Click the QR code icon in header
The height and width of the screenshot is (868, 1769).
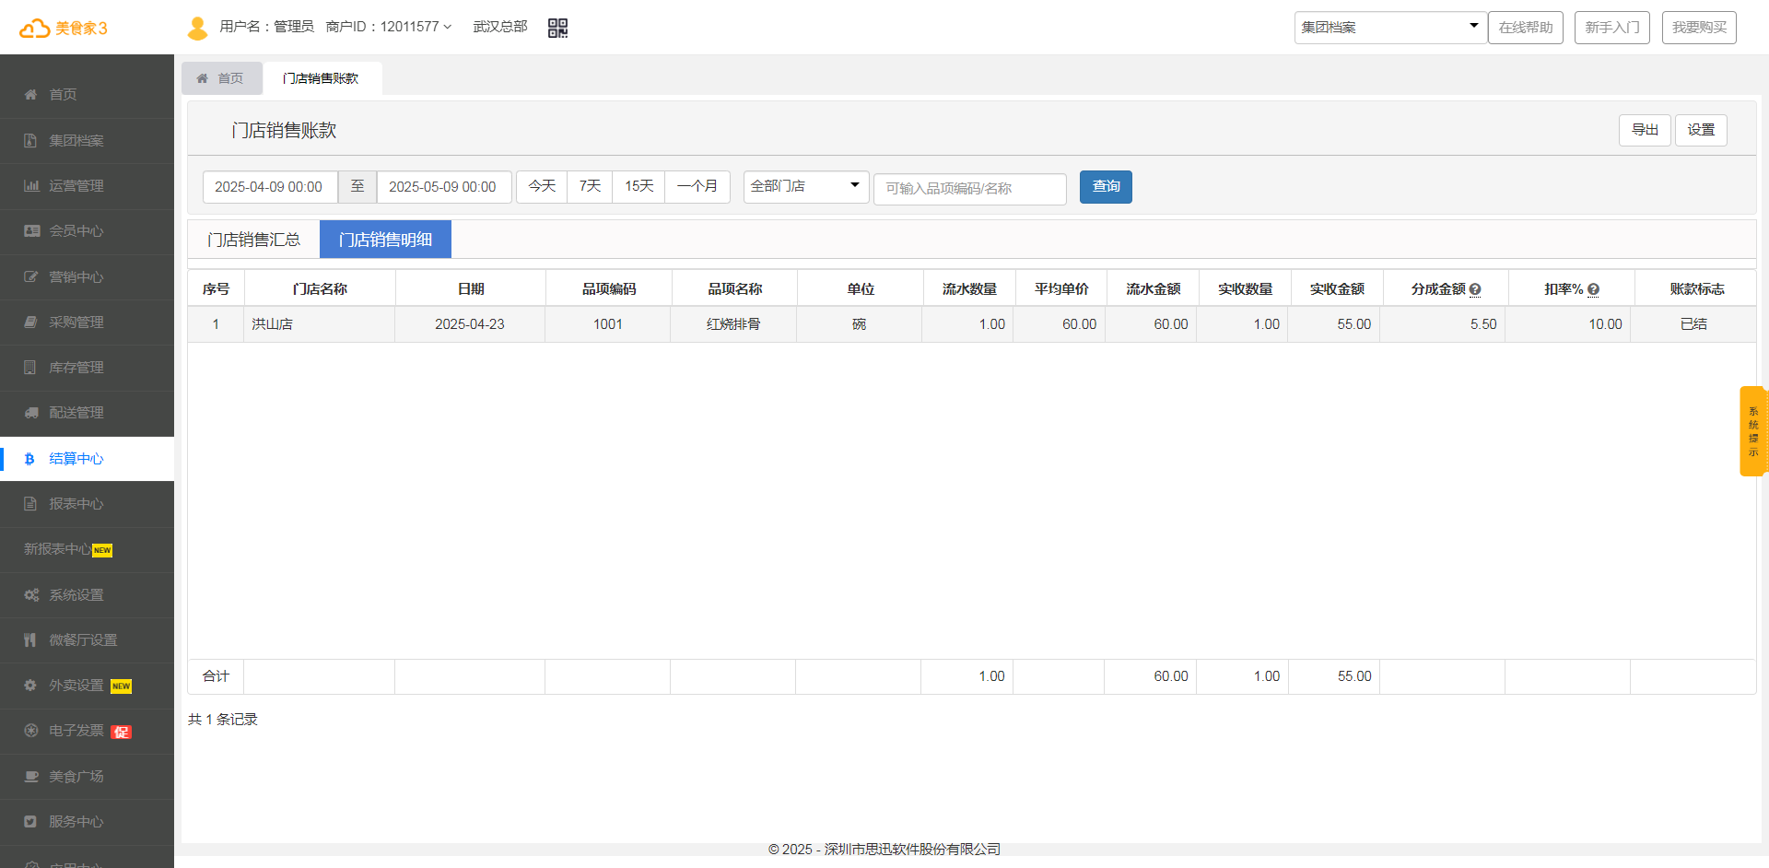pyautogui.click(x=557, y=28)
